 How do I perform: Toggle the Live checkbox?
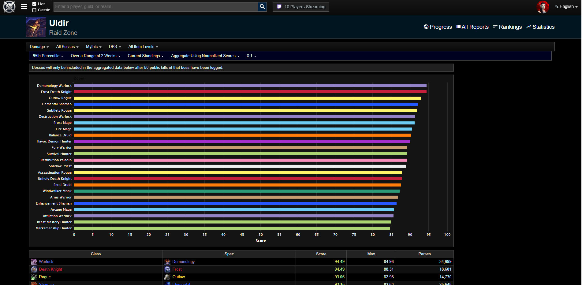click(x=34, y=4)
